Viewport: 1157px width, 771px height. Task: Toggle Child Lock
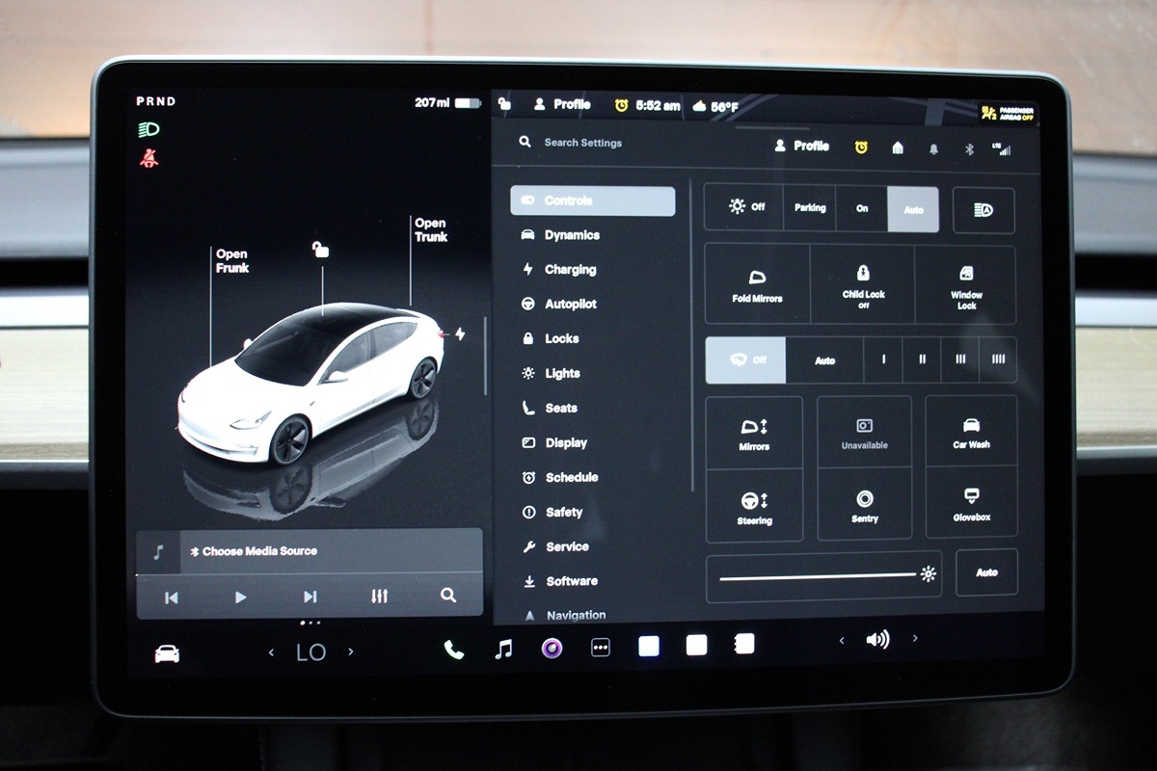click(863, 284)
